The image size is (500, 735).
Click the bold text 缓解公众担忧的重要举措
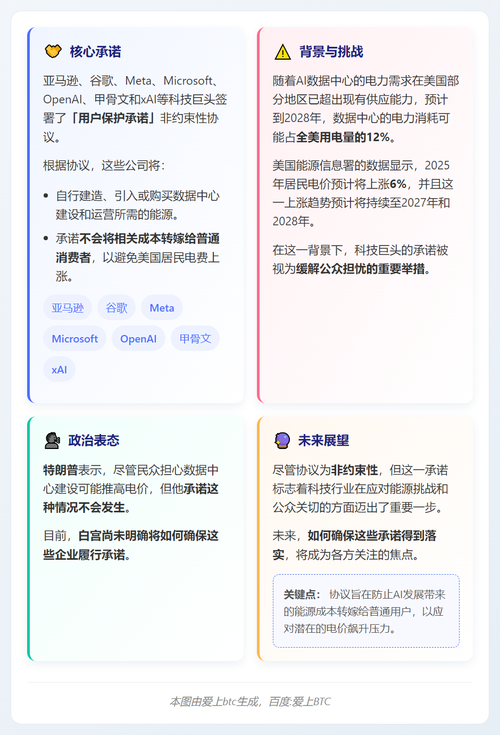360,268
